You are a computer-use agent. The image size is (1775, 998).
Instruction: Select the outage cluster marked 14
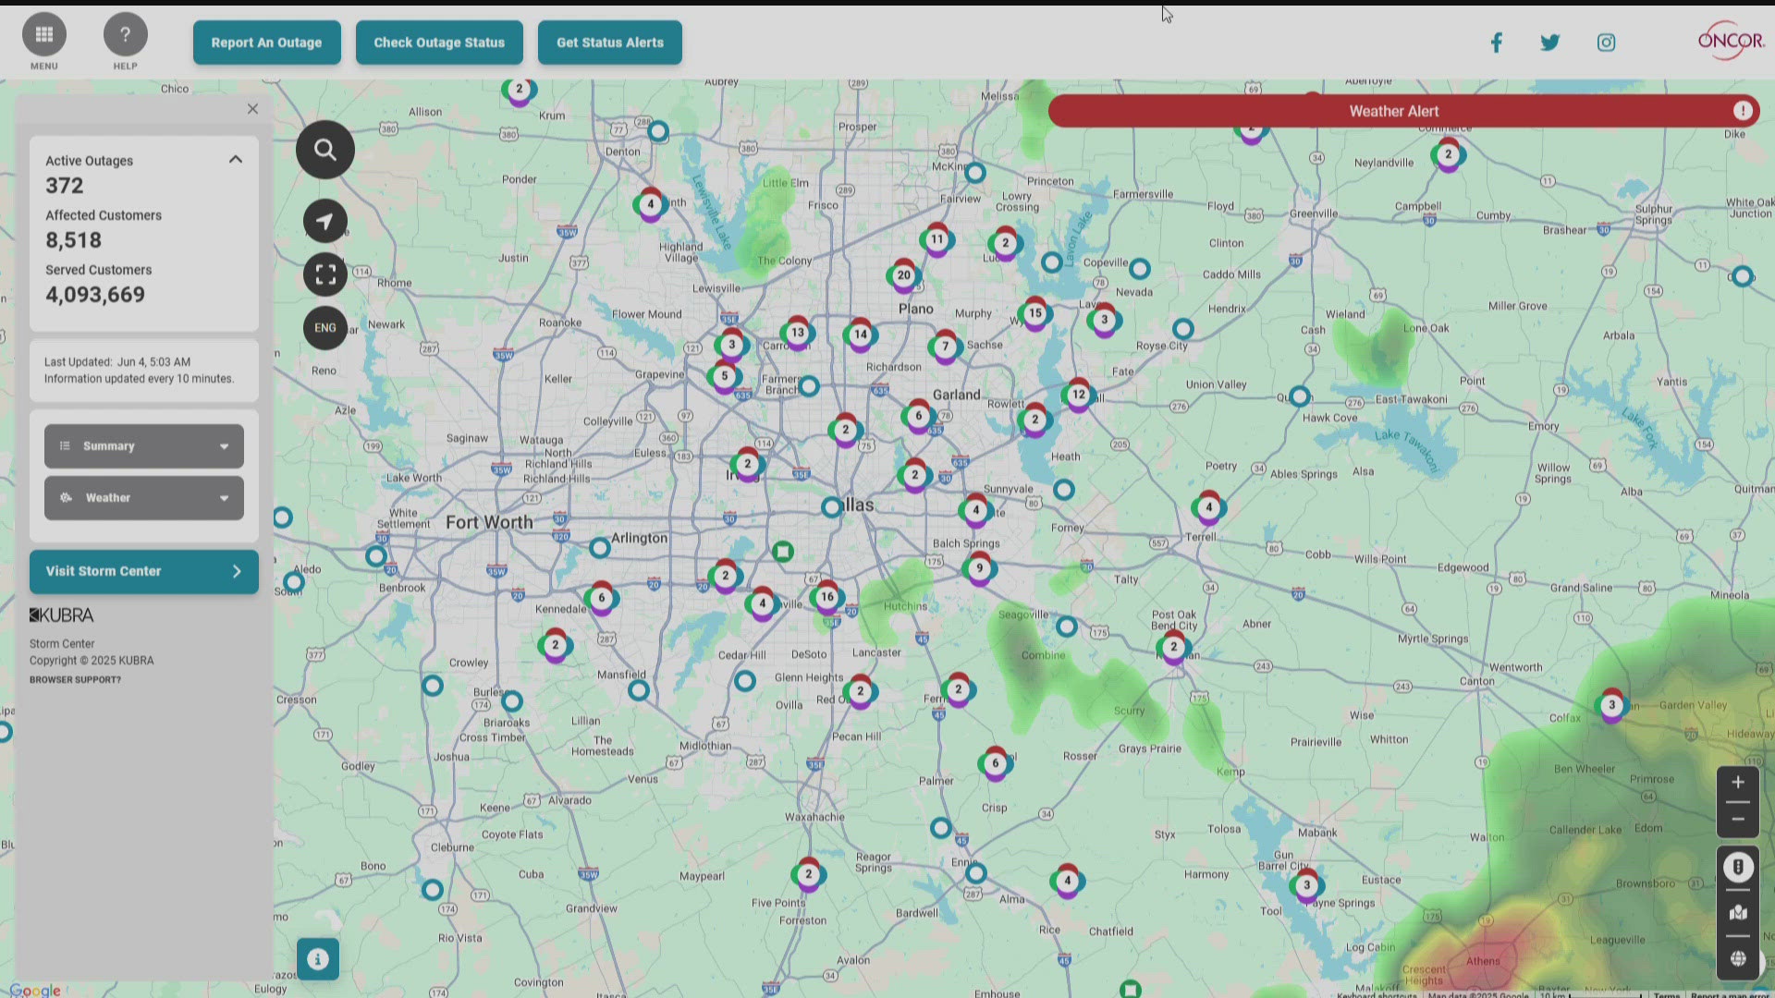pos(861,335)
